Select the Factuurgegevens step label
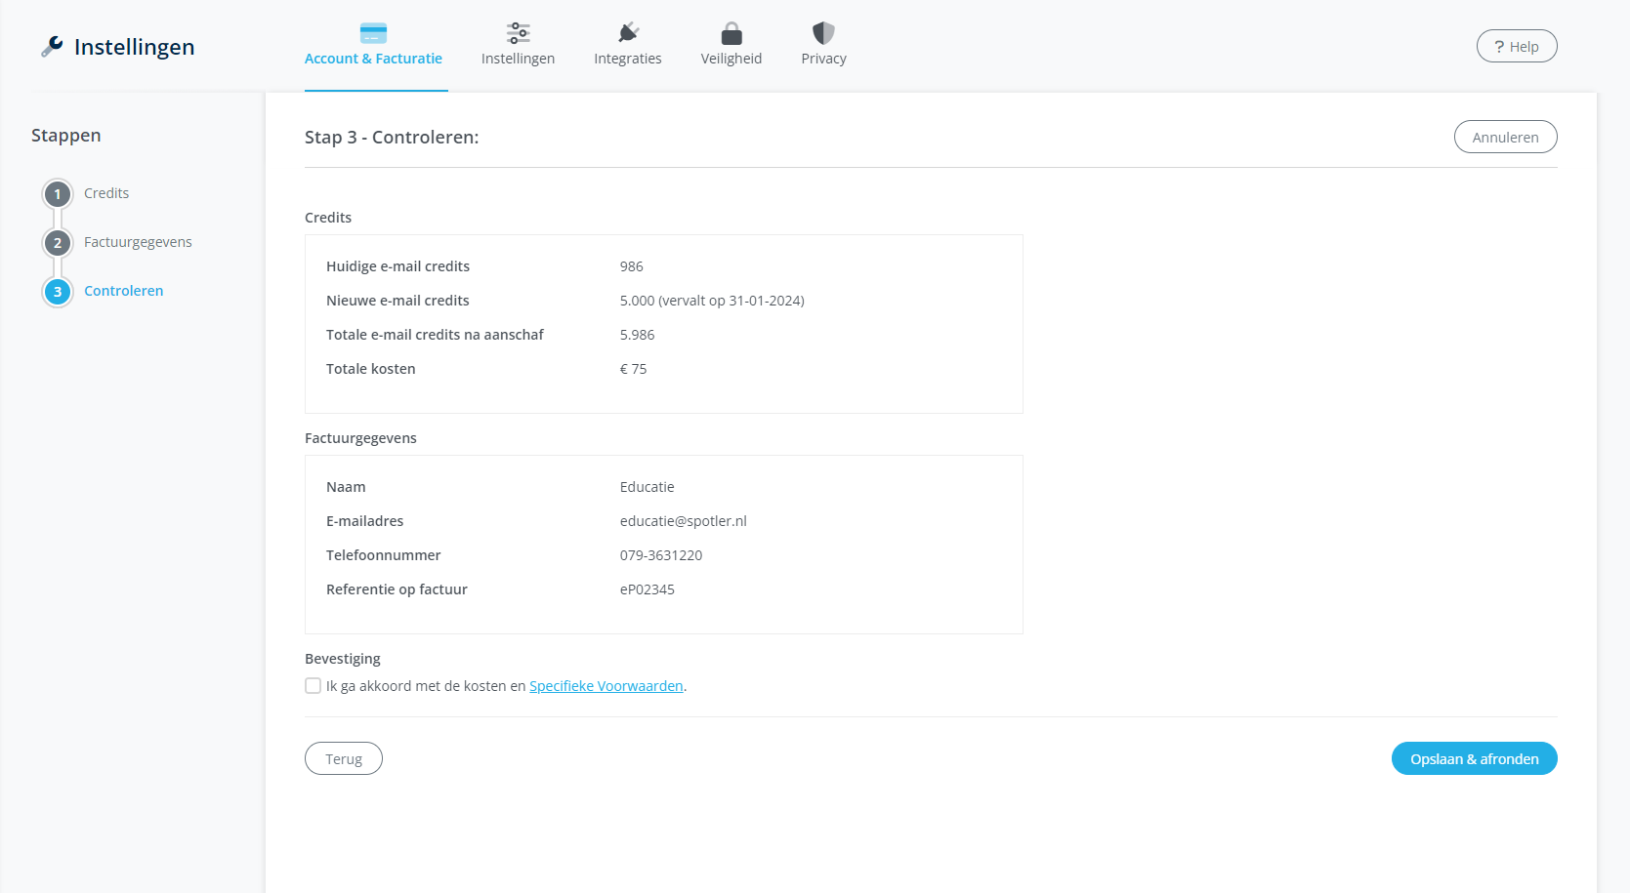This screenshot has width=1630, height=893. pos(138,242)
